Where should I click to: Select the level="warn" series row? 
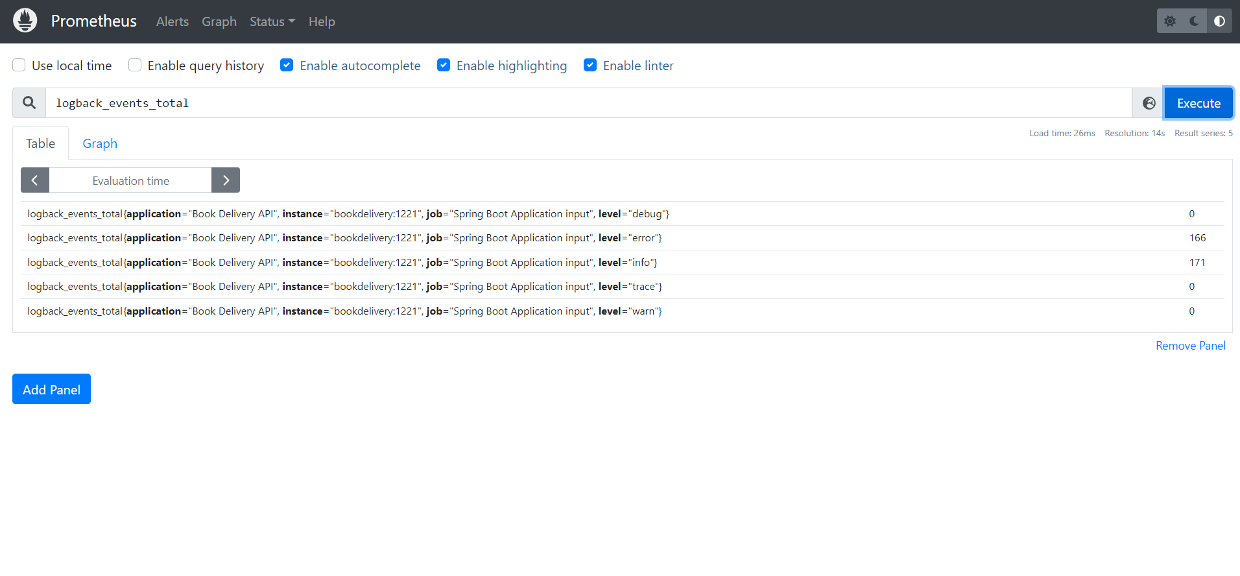[x=623, y=311]
